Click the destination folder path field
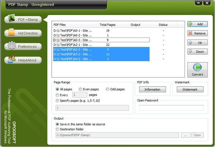 [117, 135]
